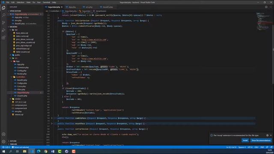Click Install button in notification
This screenshot has height=154, width=274.
245,141
